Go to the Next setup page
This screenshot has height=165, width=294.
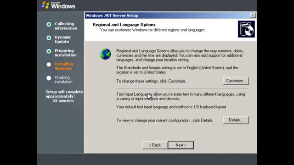[x=181, y=145]
